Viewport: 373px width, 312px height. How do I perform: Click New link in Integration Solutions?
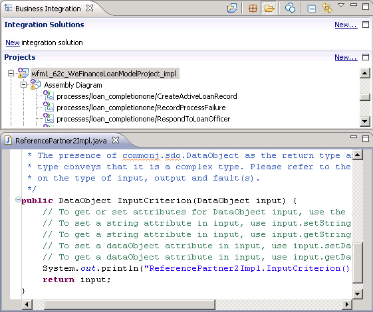point(346,25)
